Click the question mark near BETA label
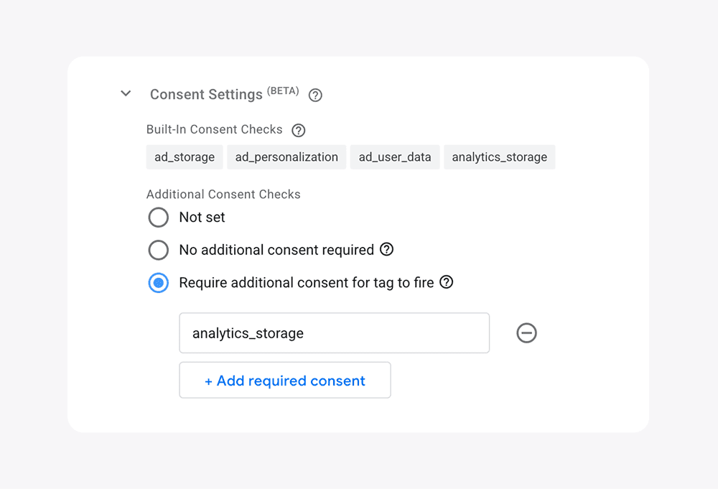The image size is (718, 489). click(314, 94)
